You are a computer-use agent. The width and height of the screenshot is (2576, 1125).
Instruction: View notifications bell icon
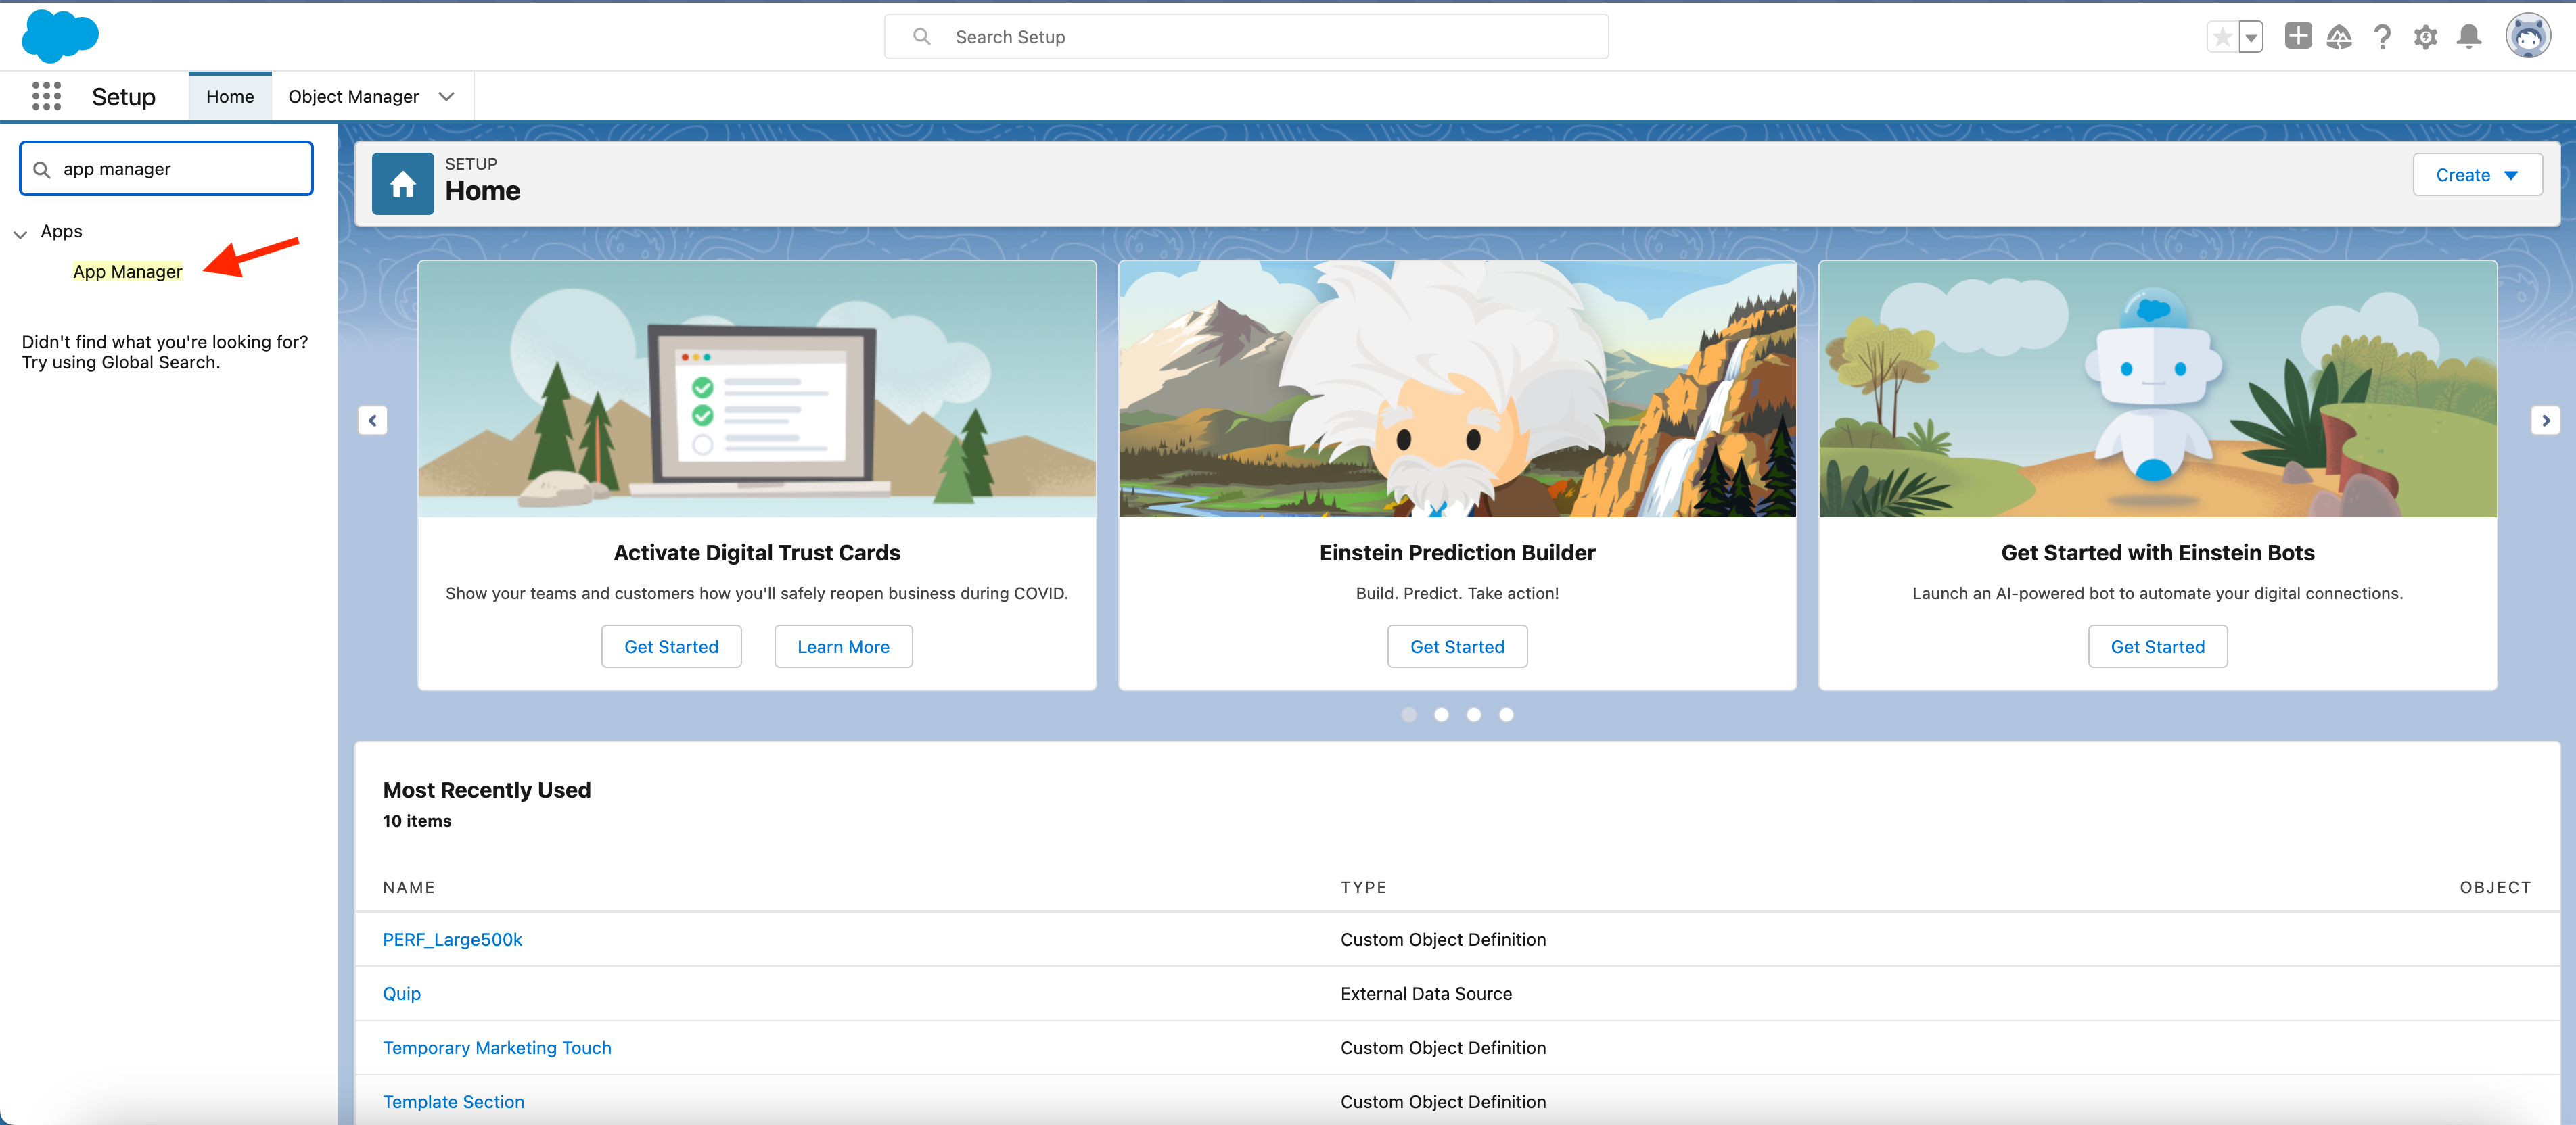(x=2468, y=36)
